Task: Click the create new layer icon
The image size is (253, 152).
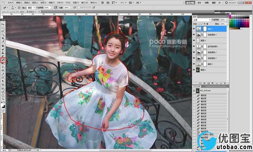Action: tap(221, 83)
